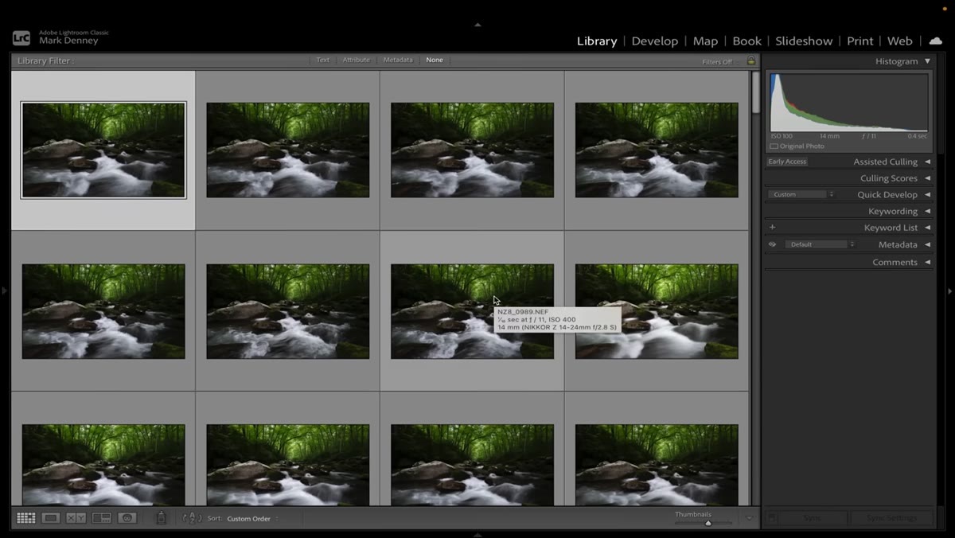Screen dimensions: 955x538
Task: Hide right panel via right edge arrow
Action: 949,291
